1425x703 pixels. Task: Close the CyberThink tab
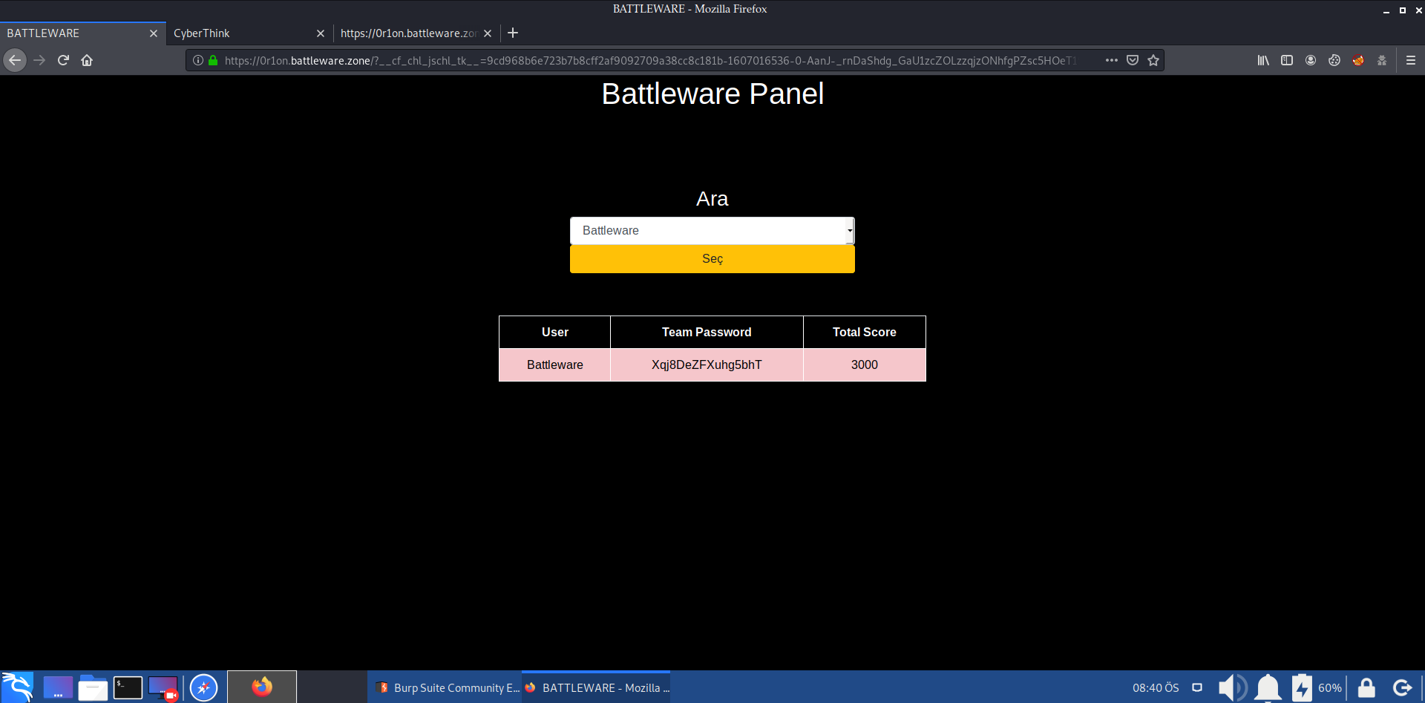321,33
